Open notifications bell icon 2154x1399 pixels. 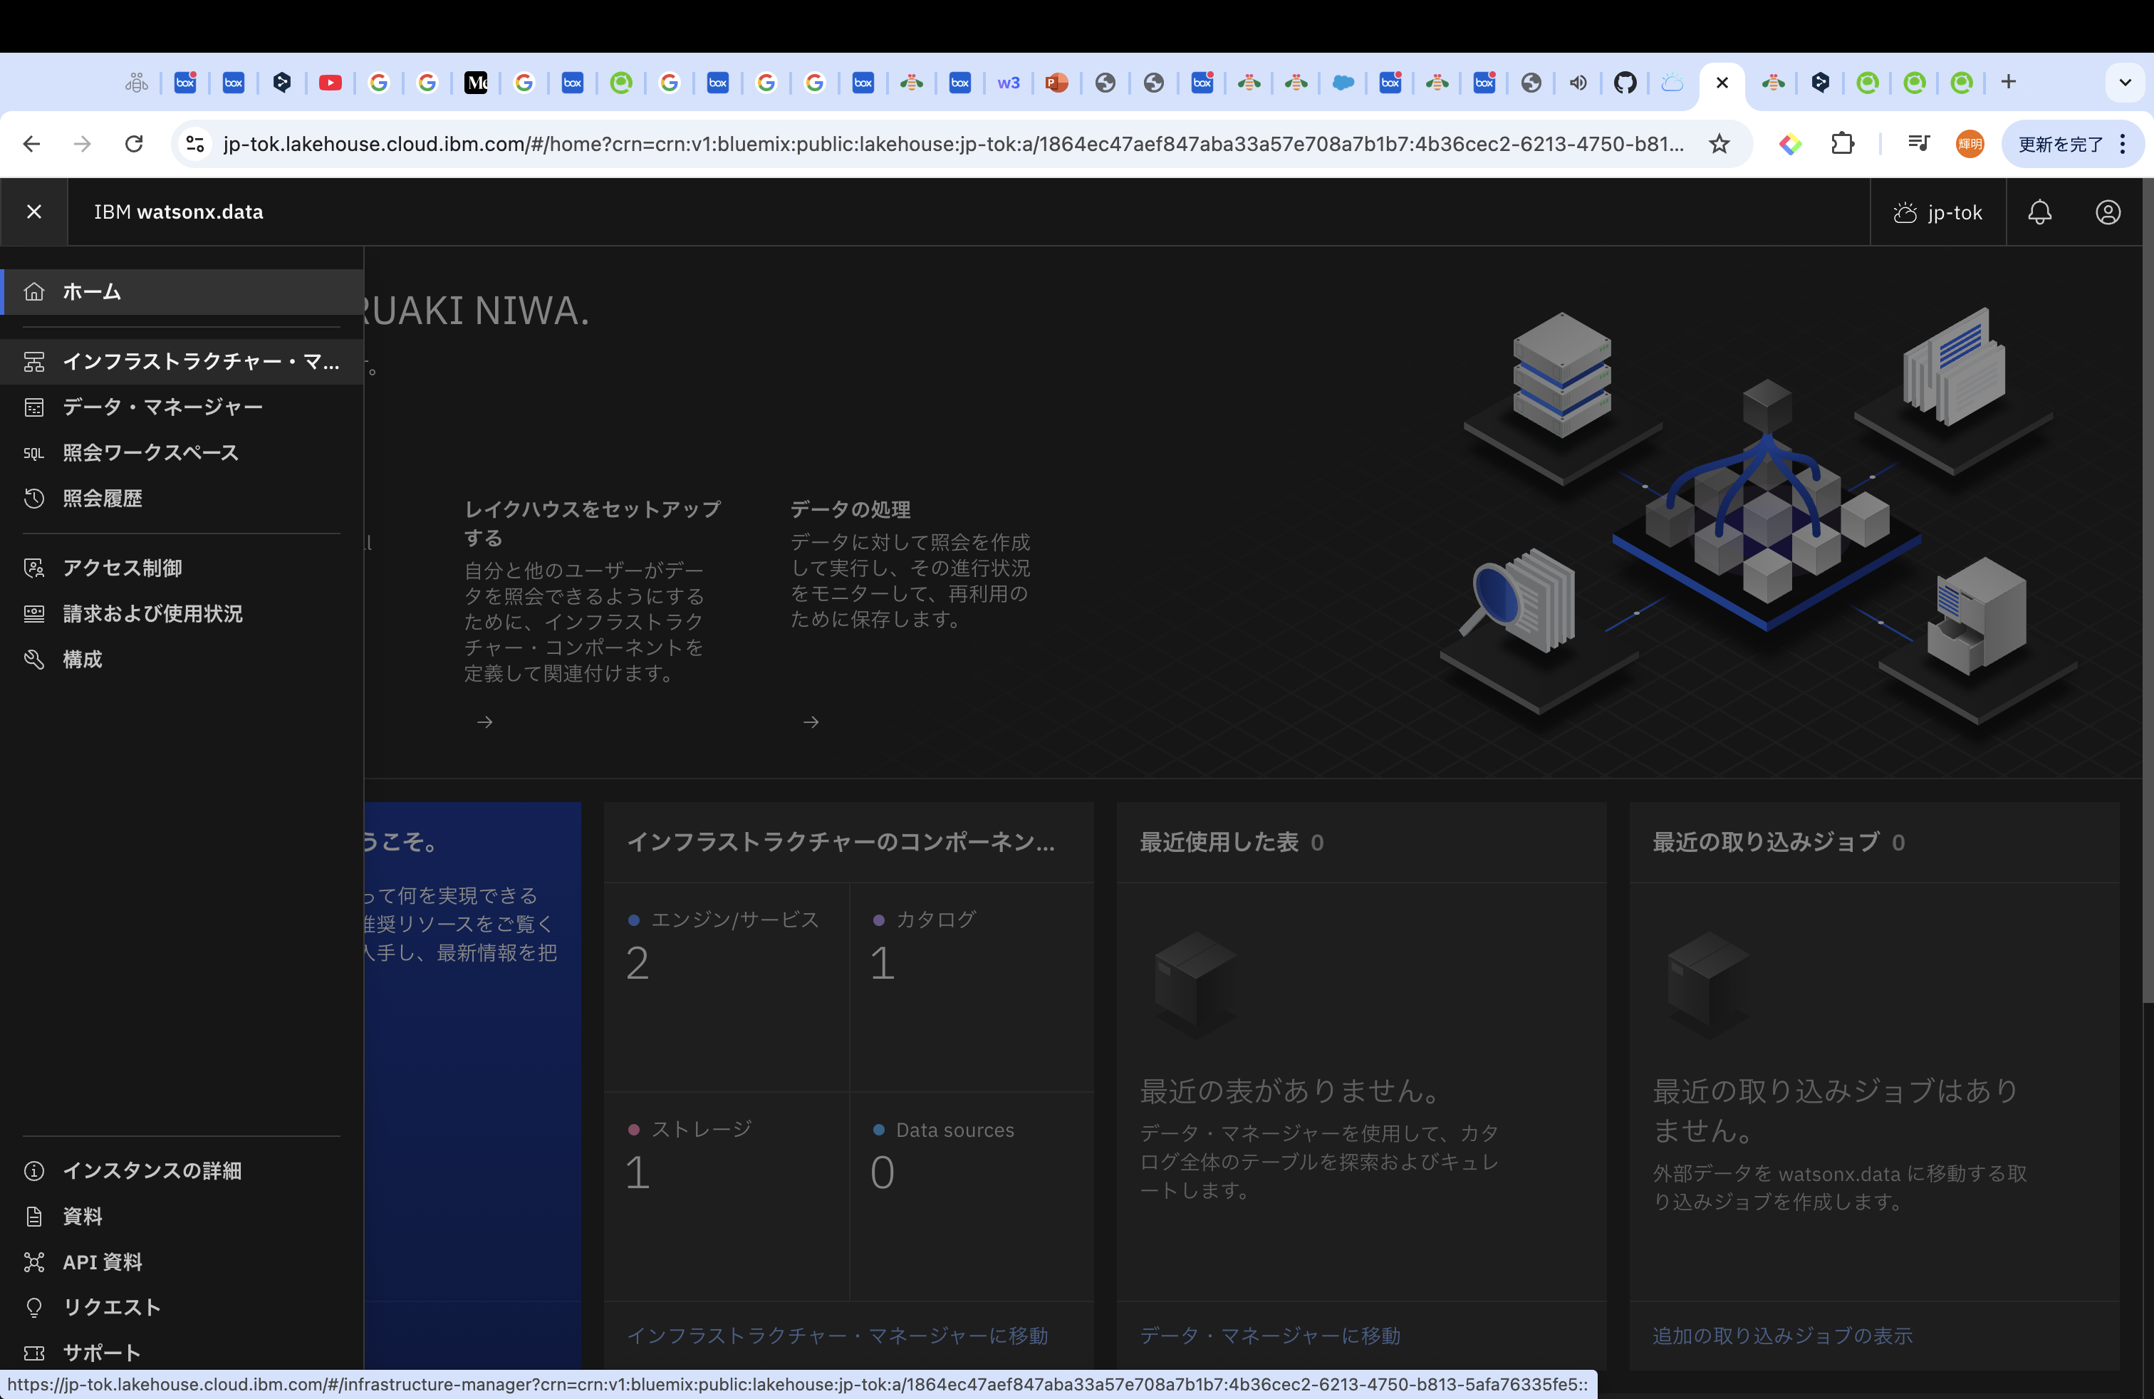point(2039,212)
